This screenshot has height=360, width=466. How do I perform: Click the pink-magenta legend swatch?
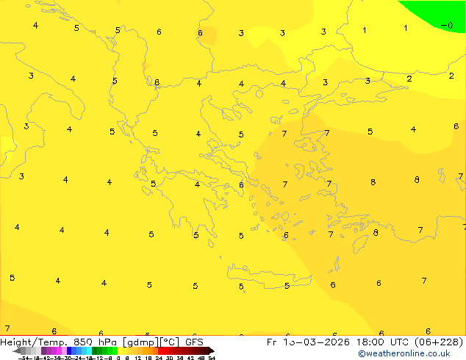click(59, 350)
